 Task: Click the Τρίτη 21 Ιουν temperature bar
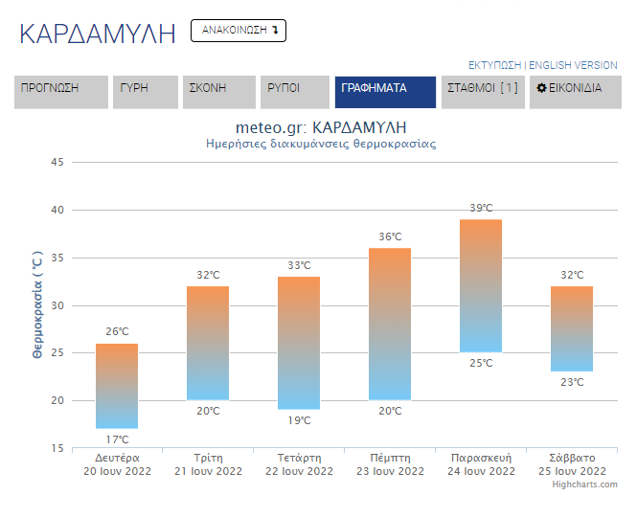click(x=208, y=343)
